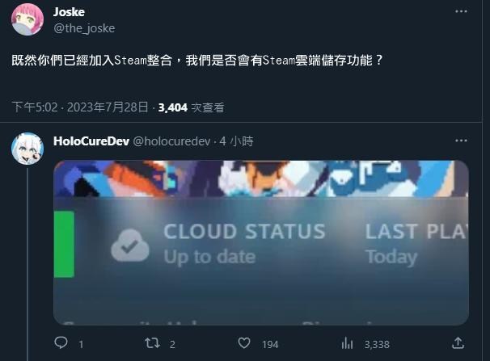Open the 4 小時 reply timestamp
This screenshot has height=361, width=490.
click(x=236, y=141)
